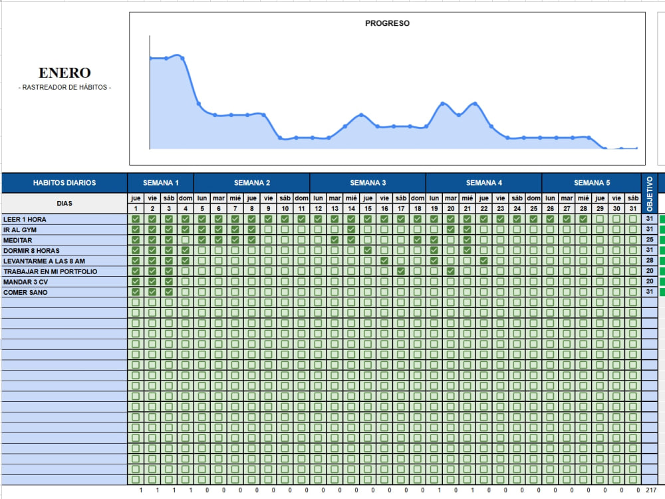Select the LEVANTARME A LAS 8 AM cell

tap(65, 261)
